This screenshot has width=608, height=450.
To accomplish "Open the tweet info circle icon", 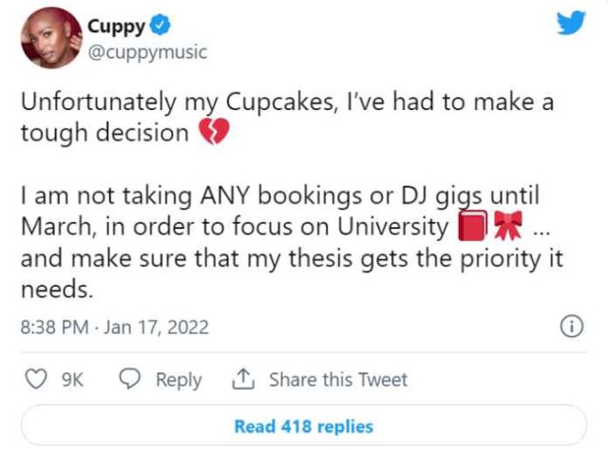I will (x=571, y=328).
